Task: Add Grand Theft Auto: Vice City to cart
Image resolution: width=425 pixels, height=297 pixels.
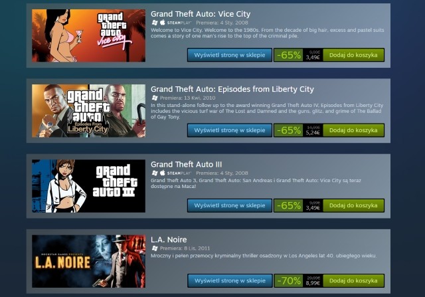Action: click(353, 55)
